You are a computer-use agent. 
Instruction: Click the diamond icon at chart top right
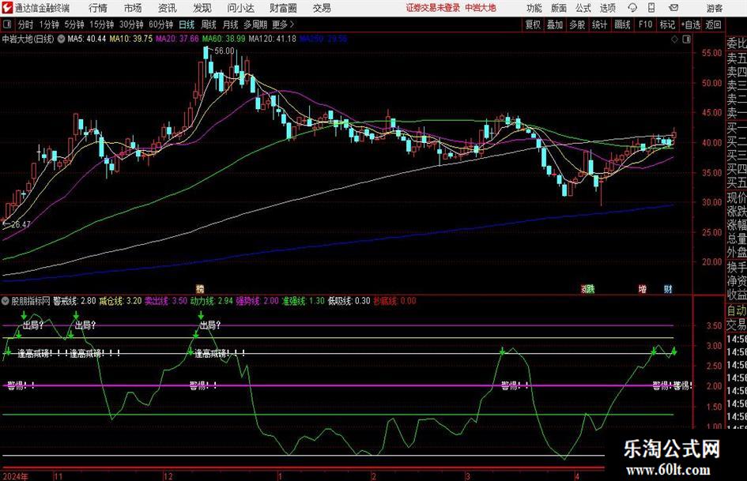(x=674, y=39)
